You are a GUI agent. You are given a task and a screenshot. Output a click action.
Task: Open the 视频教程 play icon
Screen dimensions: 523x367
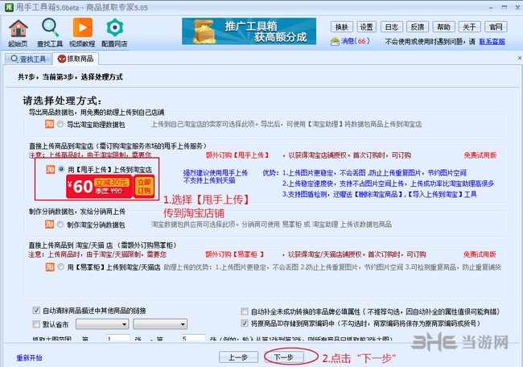click(82, 32)
